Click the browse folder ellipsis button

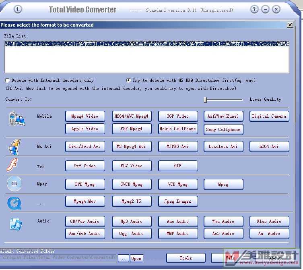tap(123, 258)
